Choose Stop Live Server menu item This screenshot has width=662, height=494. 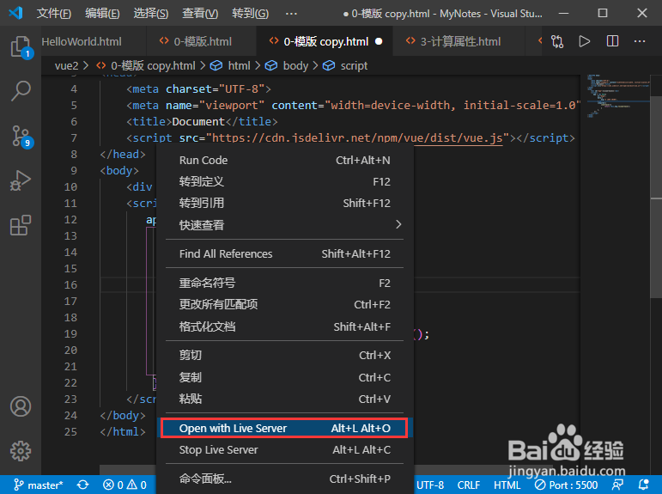point(284,449)
